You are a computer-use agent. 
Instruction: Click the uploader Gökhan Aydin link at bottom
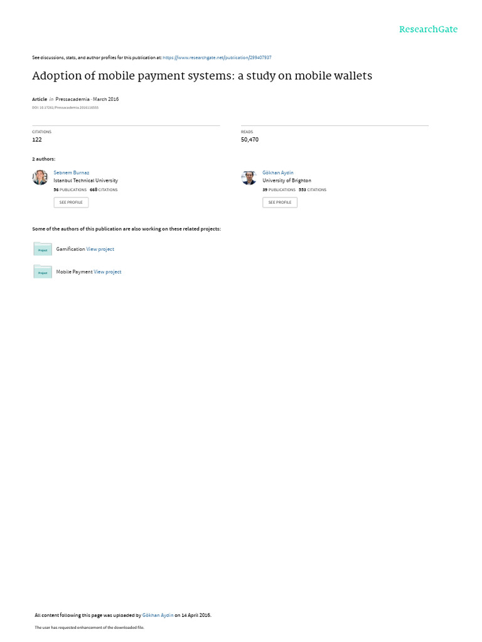(x=158, y=615)
